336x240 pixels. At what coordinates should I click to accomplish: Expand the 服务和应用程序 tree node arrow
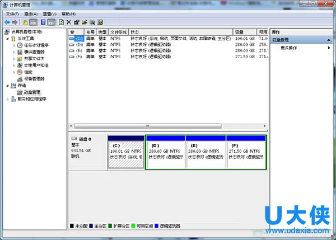(x=7, y=99)
